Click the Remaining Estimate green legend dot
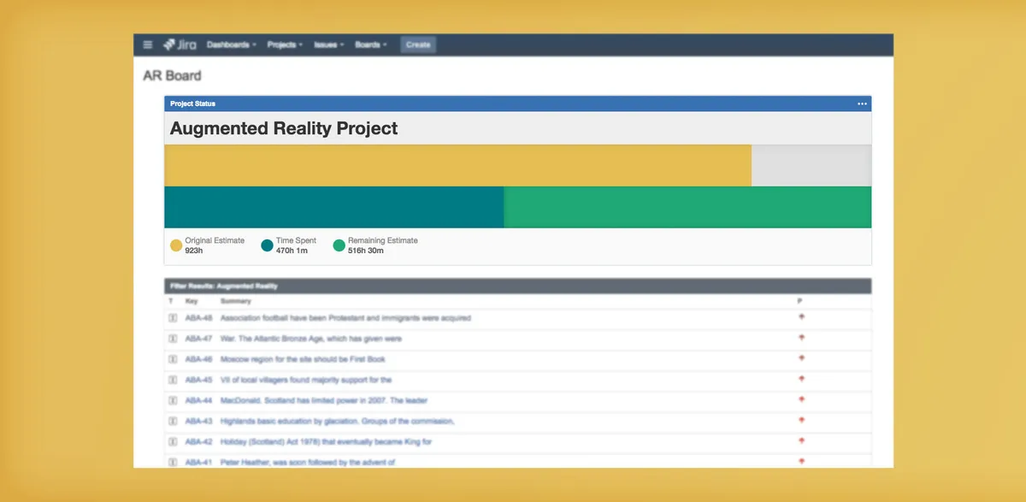Image resolution: width=1026 pixels, height=502 pixels. click(339, 245)
